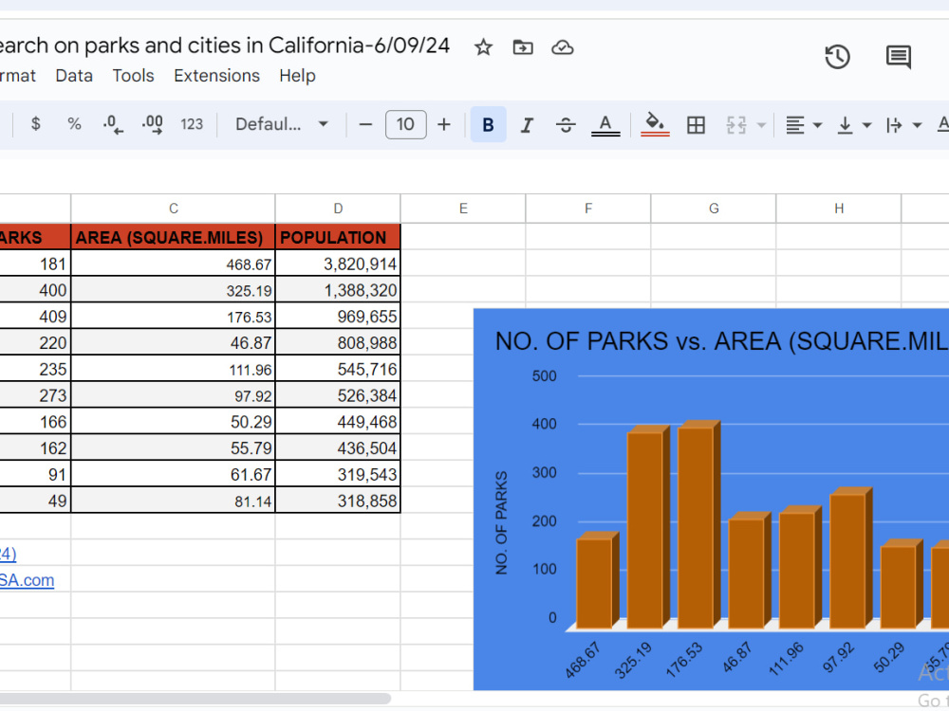Click the format as percent icon
Screen dimensions: 949x711
(x=74, y=124)
